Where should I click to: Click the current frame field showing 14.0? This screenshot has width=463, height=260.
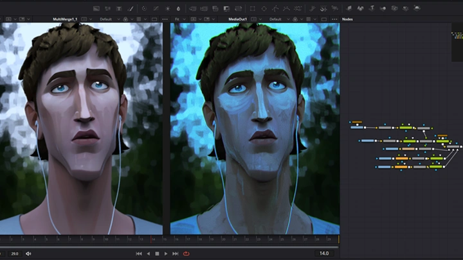[324, 253]
